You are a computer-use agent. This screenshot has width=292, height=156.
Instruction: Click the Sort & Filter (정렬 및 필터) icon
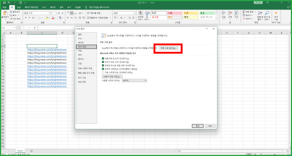click(x=260, y=13)
